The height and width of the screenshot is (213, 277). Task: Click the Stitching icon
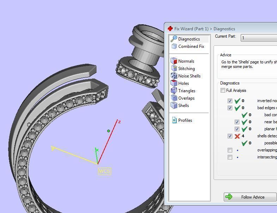coord(174,68)
